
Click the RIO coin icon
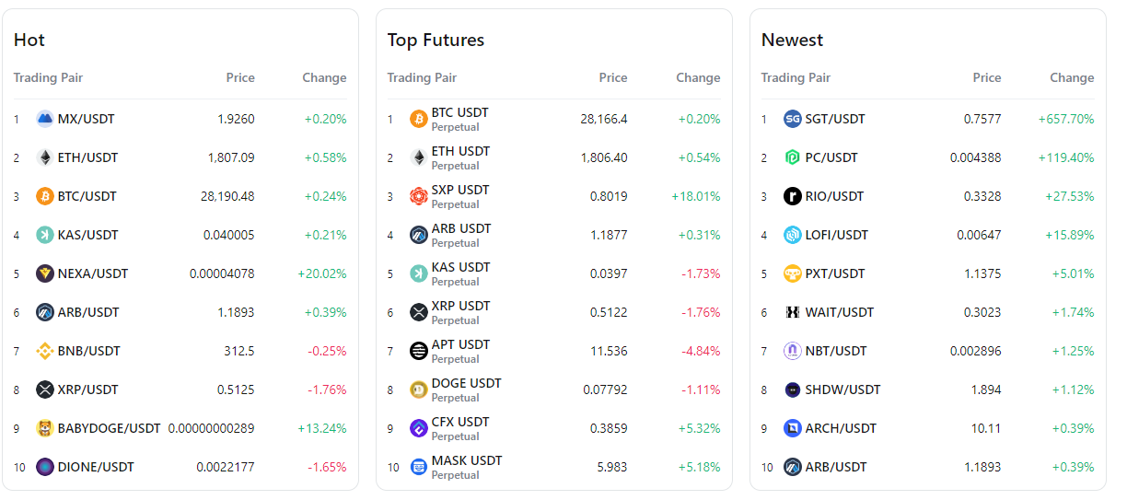pyautogui.click(x=793, y=196)
